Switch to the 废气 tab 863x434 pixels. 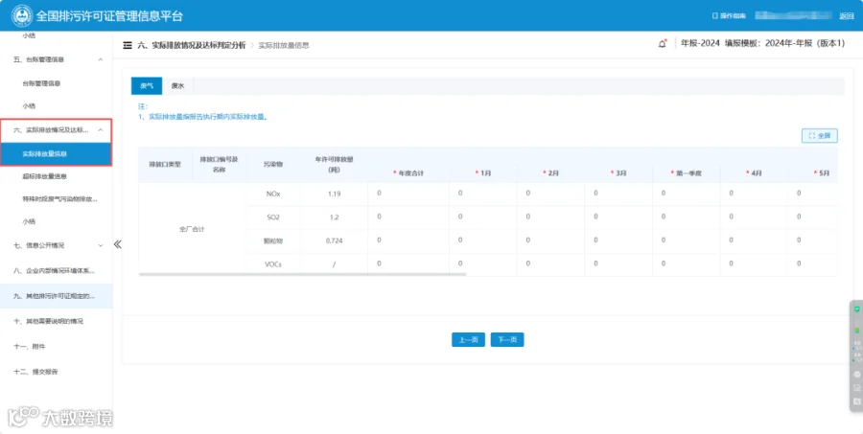[x=147, y=86]
